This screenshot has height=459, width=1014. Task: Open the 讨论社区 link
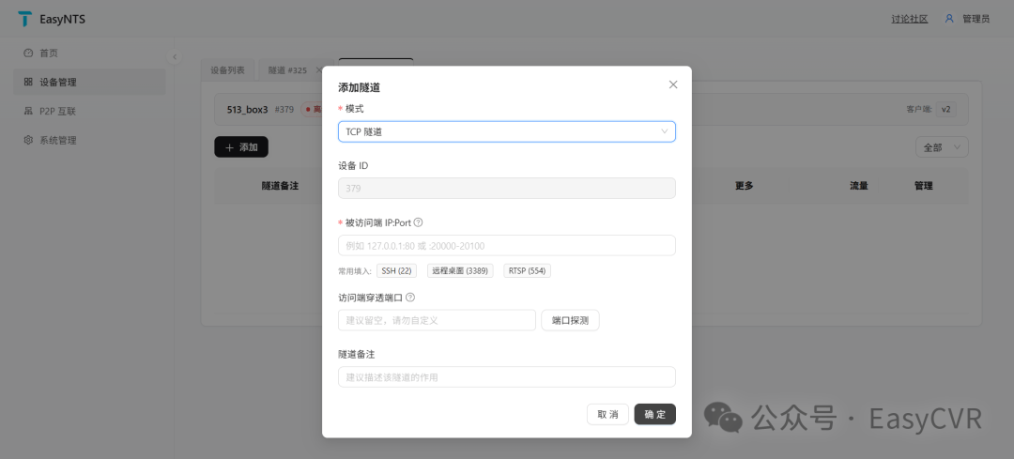click(909, 19)
